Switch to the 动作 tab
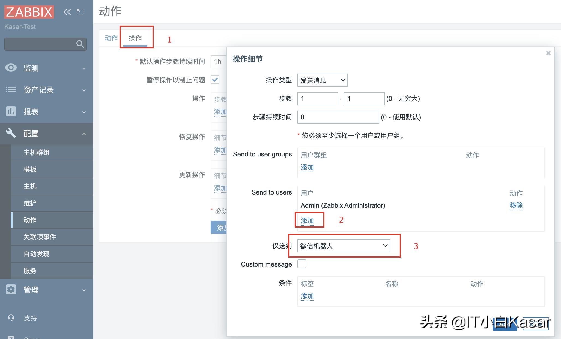Viewport: 561px width, 339px height. [x=111, y=38]
